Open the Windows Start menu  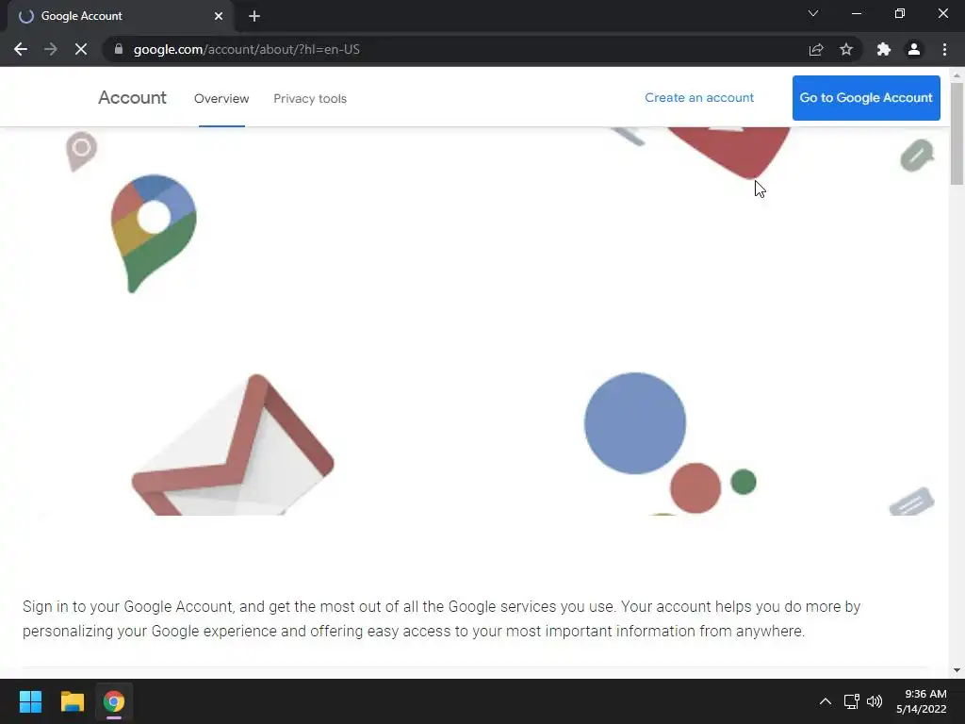pos(30,701)
